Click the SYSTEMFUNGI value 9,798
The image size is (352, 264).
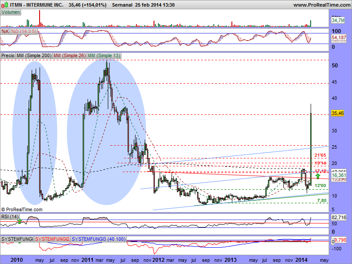pos(340,240)
